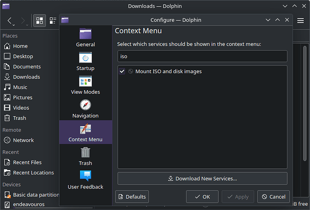Go back in Dolphin main window

(x=9, y=20)
